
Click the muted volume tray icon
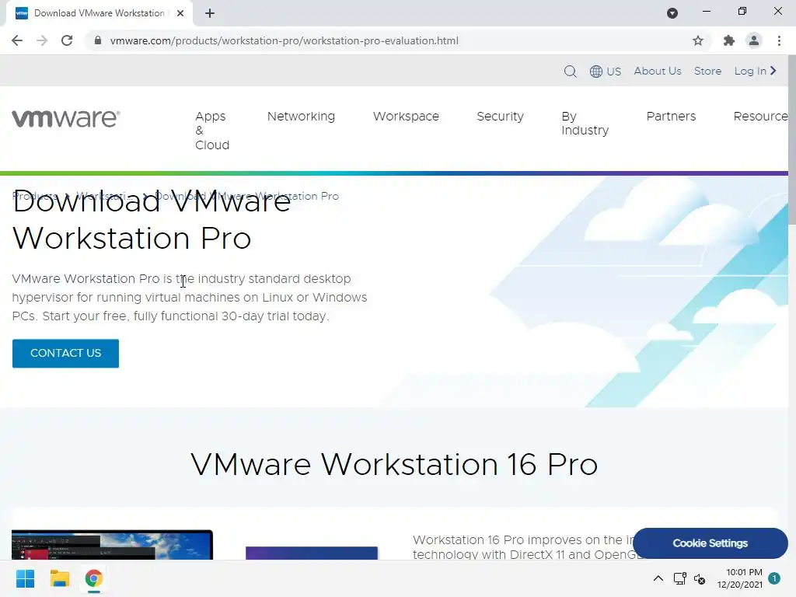(x=700, y=578)
